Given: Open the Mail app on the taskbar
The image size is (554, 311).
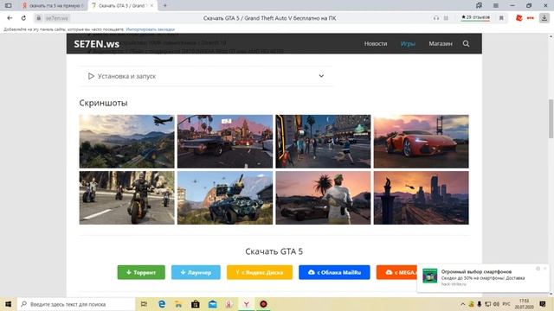Looking at the screenshot, I should pos(212,304).
